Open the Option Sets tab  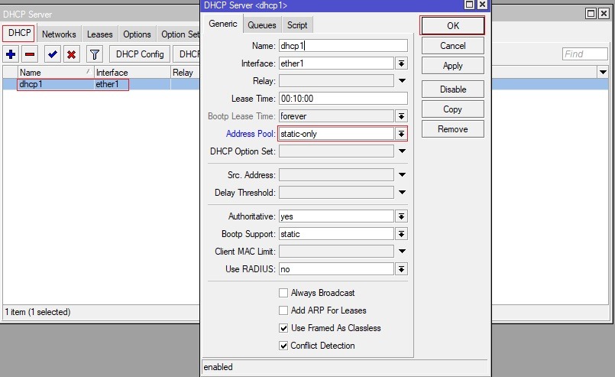pos(179,34)
